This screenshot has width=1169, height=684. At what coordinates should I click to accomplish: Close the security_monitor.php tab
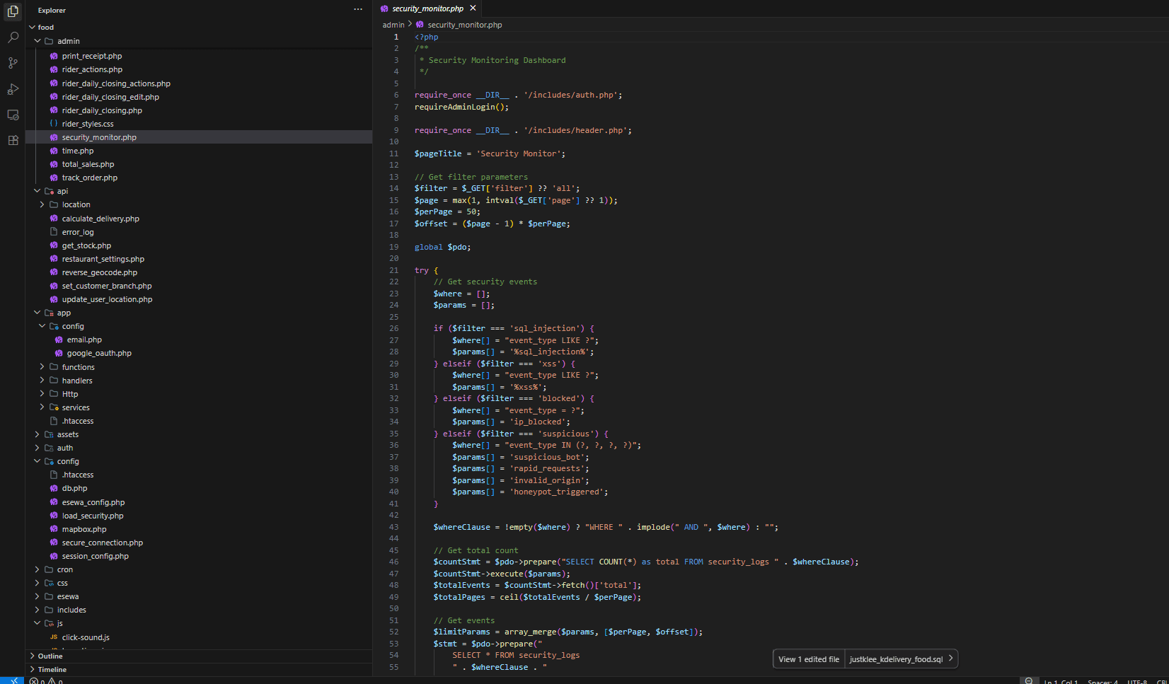click(x=473, y=8)
